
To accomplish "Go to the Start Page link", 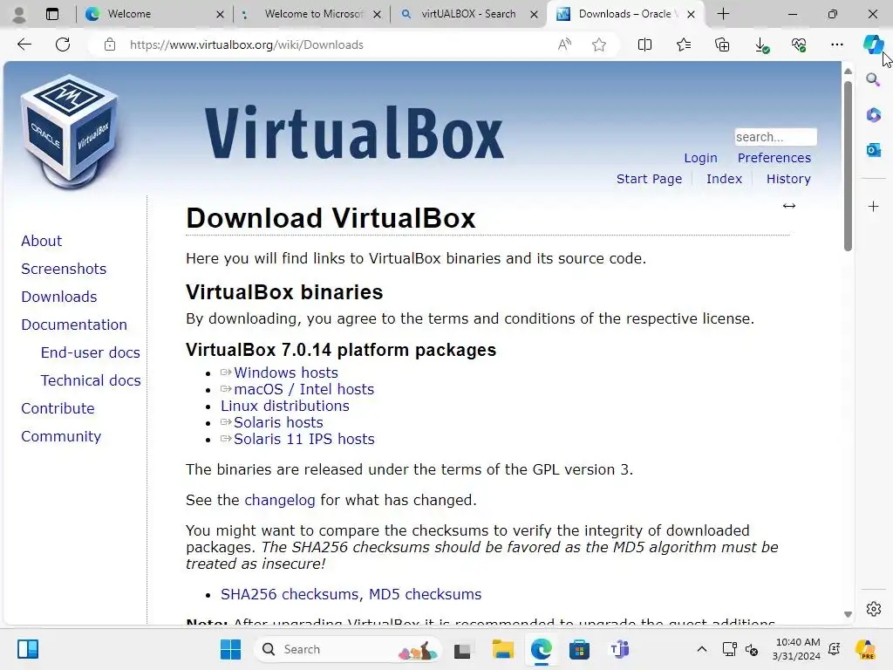I will click(649, 179).
